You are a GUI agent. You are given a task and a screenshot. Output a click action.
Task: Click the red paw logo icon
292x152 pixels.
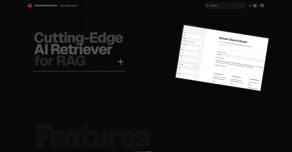(x=30, y=5)
